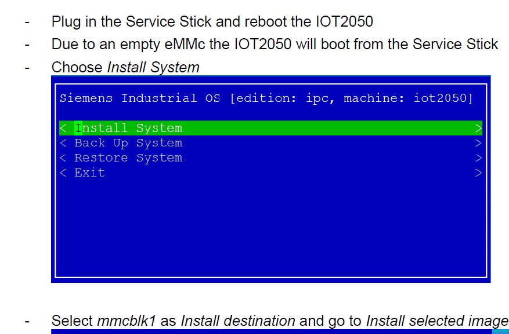Click the line starting 'Due to an empty eMMc'
The height and width of the screenshot is (334, 509).
[275, 45]
